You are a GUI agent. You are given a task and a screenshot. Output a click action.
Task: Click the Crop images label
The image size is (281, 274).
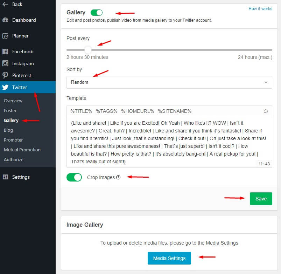(x=101, y=177)
